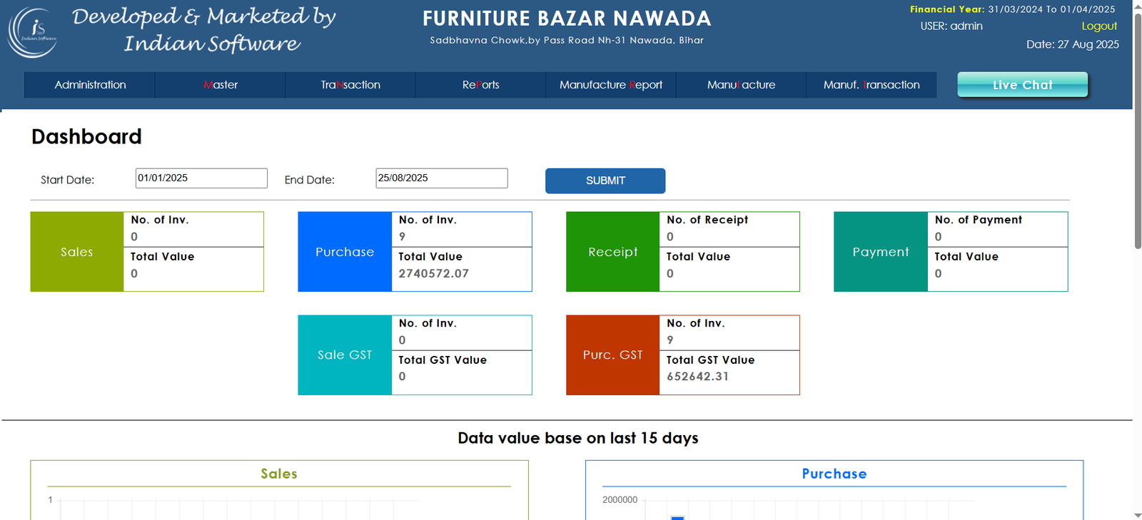The image size is (1142, 520).
Task: Open the Transaction menu
Action: pos(350,85)
